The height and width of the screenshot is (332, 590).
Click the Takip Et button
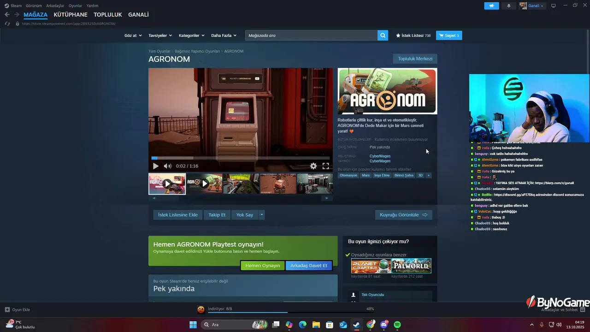point(217,215)
